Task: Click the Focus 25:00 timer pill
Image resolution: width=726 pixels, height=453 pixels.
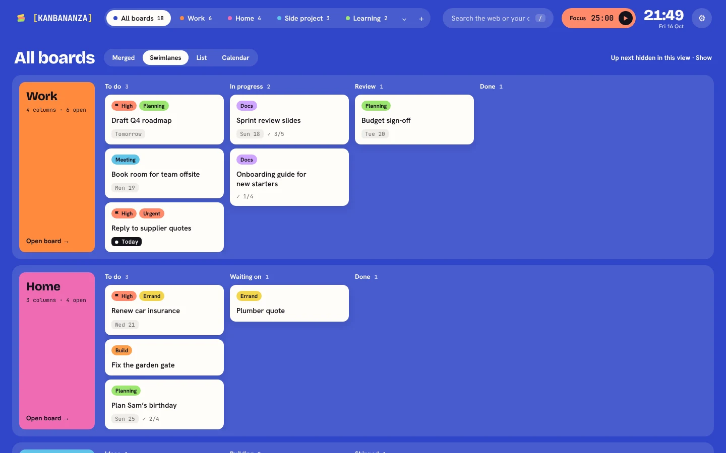Action: pos(598,18)
